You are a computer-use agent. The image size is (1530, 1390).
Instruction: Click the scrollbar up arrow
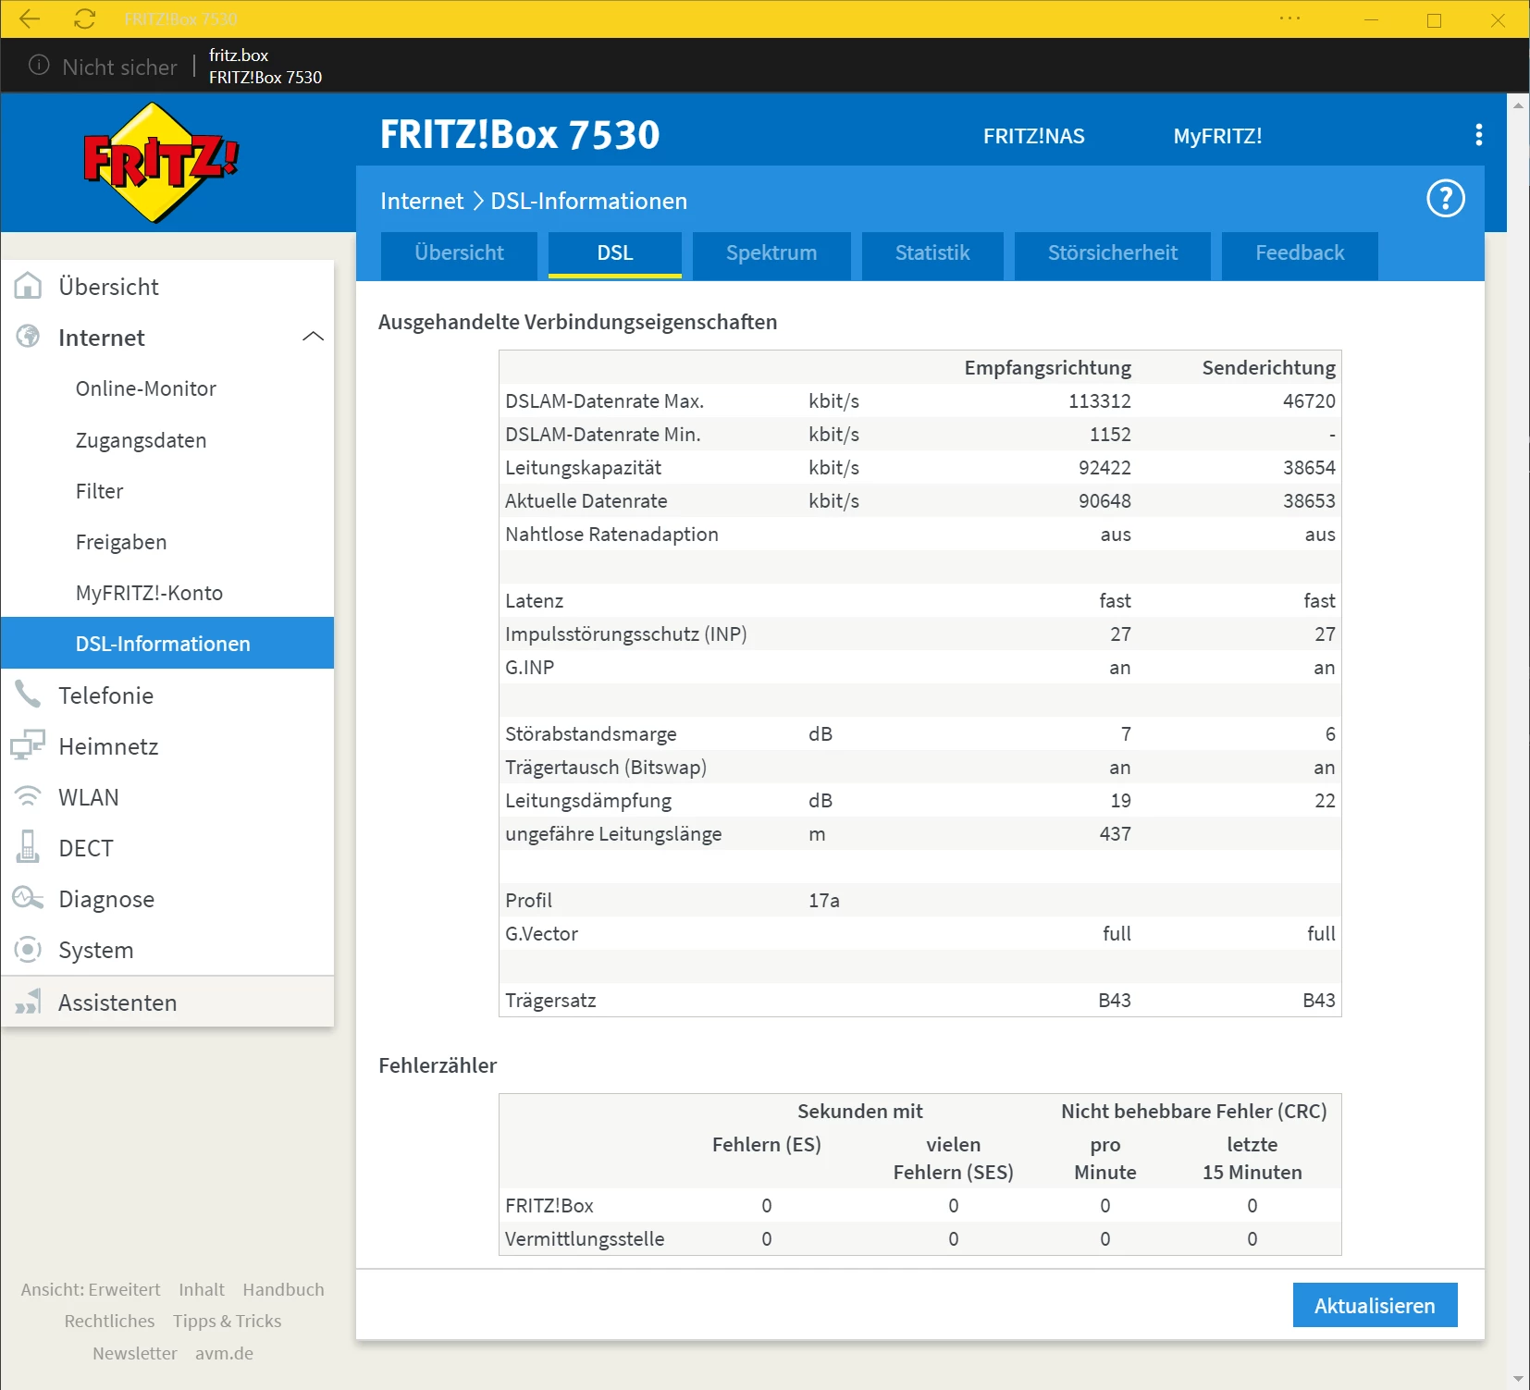(x=1518, y=105)
